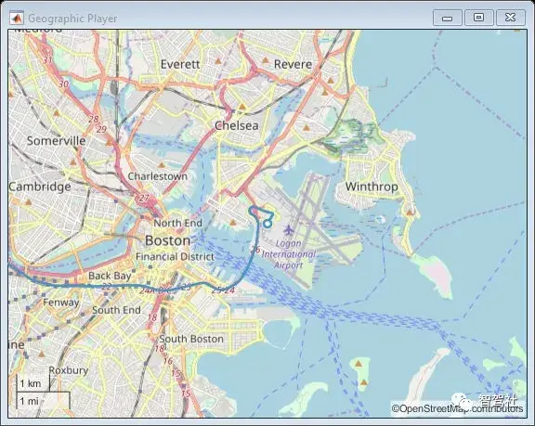
Task: Click the 'Cambridge' map label
Action: (x=40, y=187)
